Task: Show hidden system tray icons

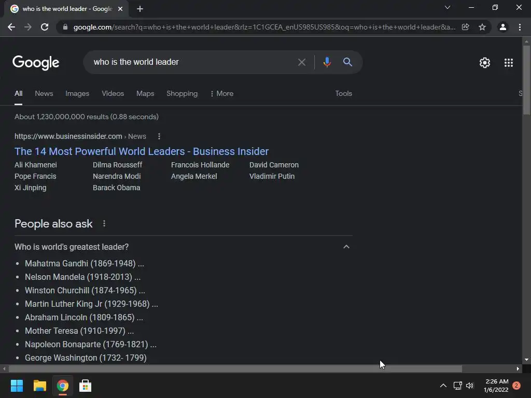Action: [443, 386]
